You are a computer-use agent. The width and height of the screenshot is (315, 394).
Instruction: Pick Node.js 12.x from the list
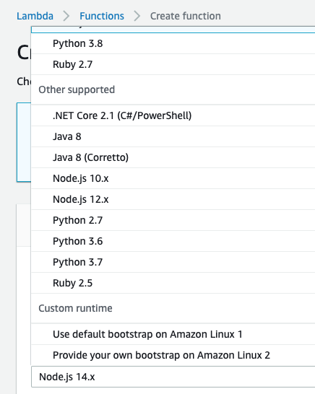(173, 199)
